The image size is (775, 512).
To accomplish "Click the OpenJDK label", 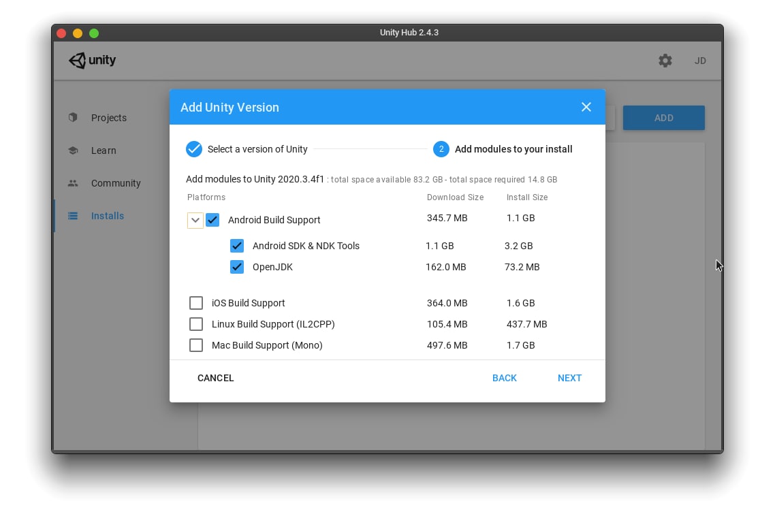I will [272, 267].
